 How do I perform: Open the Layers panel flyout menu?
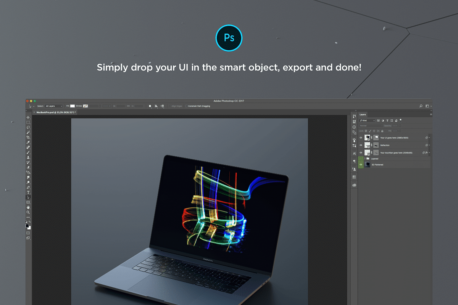[431, 114]
